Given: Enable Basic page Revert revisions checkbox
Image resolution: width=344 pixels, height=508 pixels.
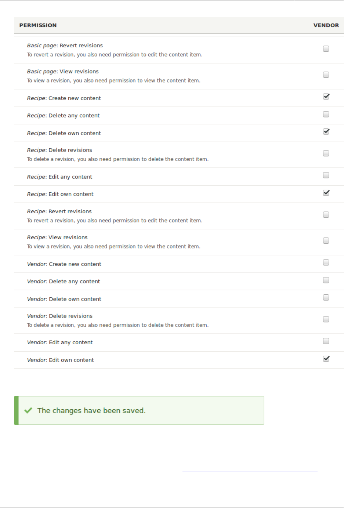Looking at the screenshot, I should [326, 49].
